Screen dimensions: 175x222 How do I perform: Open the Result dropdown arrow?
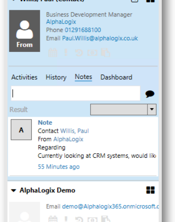[152, 110]
